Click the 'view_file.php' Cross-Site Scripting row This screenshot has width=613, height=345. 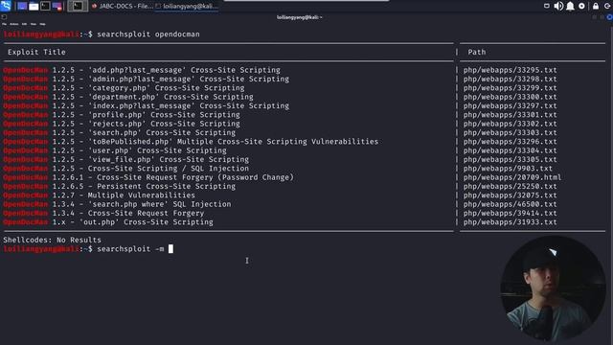(x=125, y=160)
